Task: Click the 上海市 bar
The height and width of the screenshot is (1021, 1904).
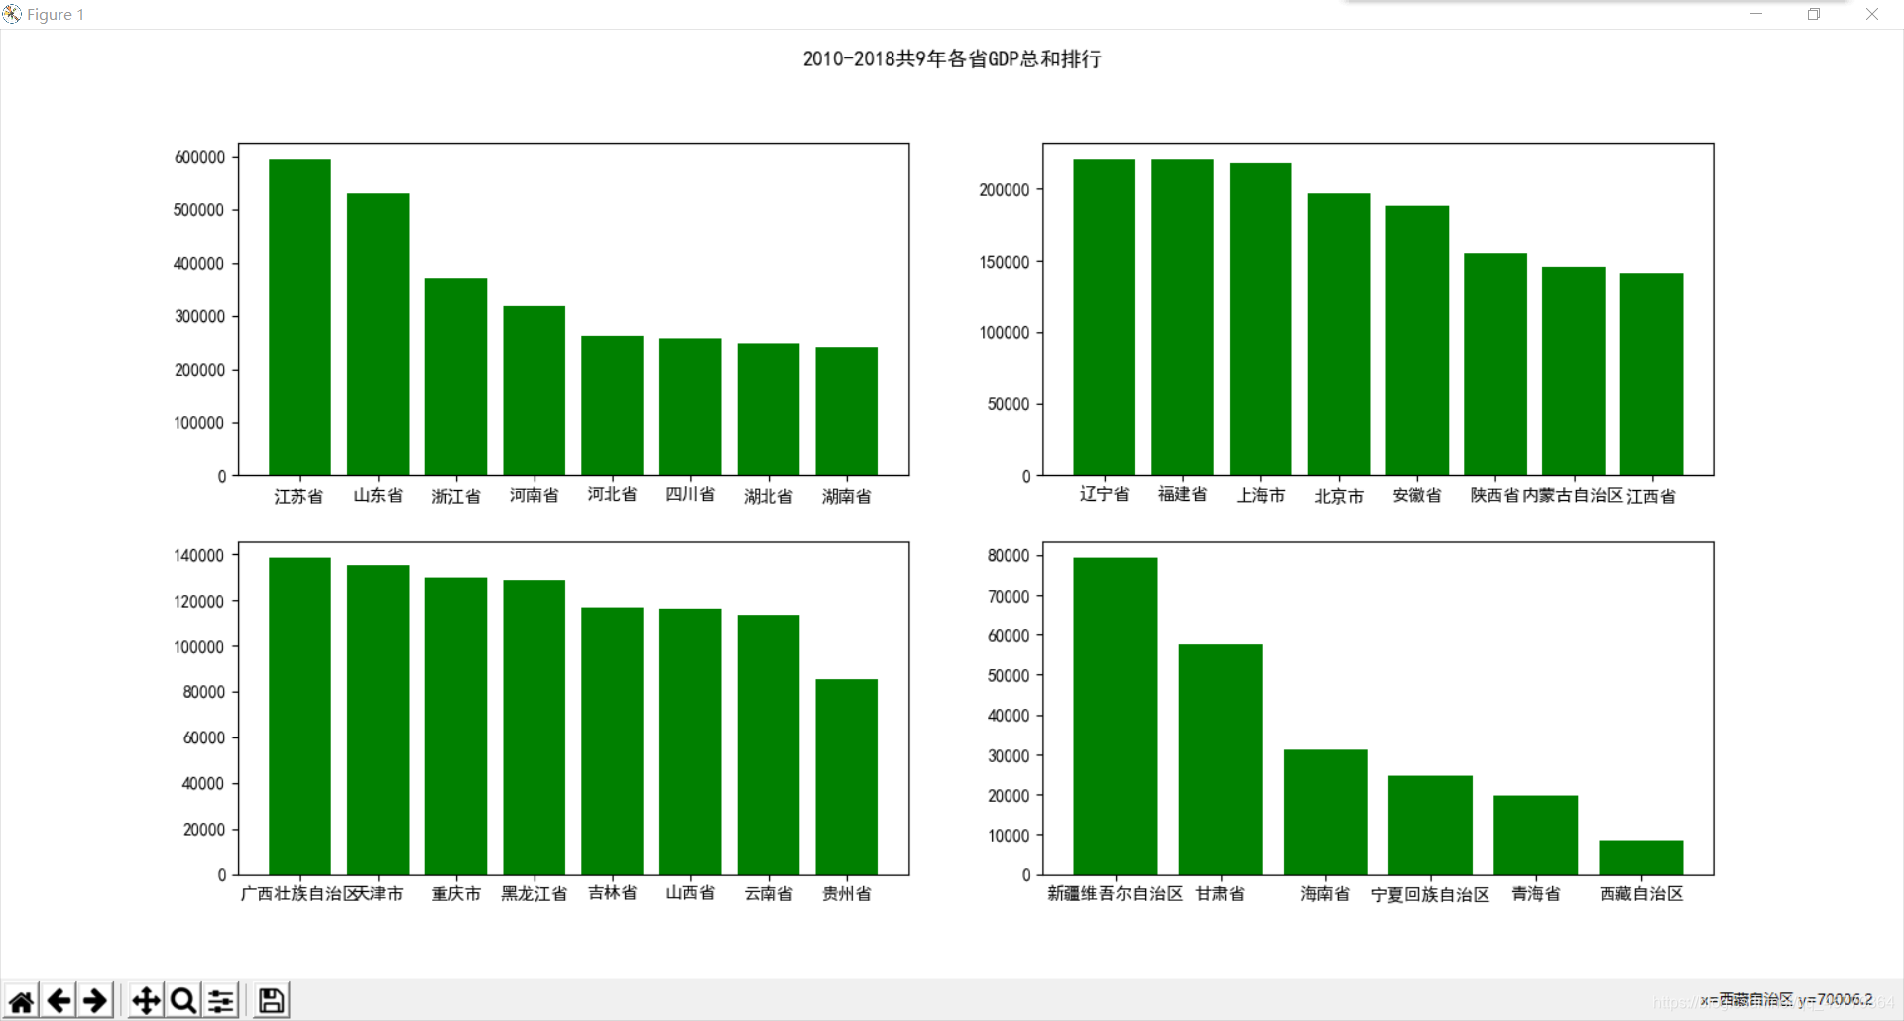Action: (x=1260, y=318)
